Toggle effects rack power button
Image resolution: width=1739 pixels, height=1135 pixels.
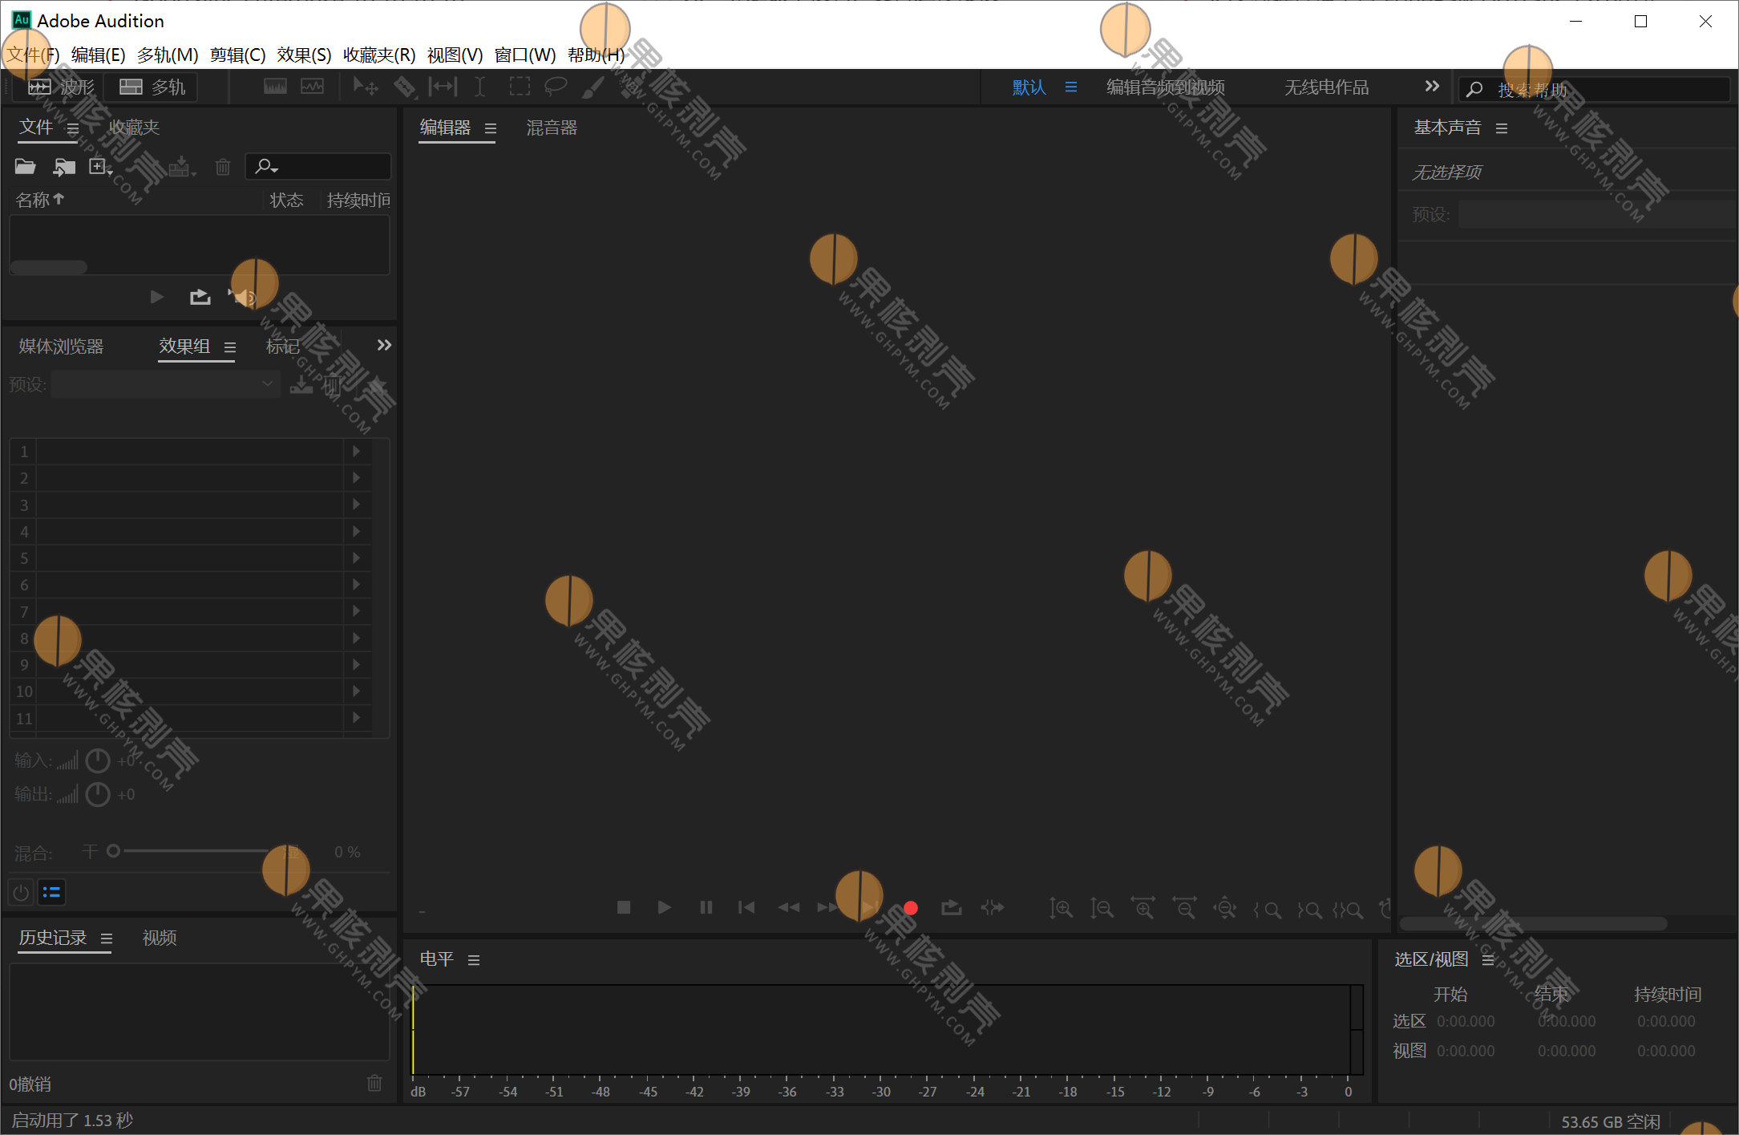click(22, 892)
